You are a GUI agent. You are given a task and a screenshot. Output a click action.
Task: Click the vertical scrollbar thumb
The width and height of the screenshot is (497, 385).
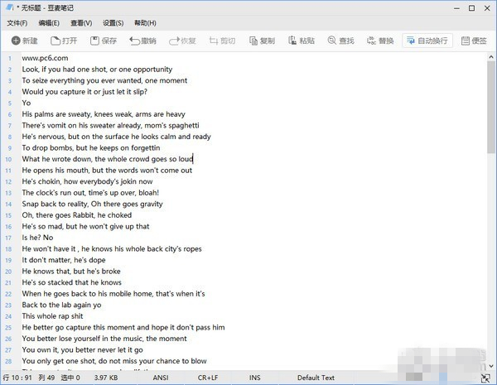pos(491,108)
